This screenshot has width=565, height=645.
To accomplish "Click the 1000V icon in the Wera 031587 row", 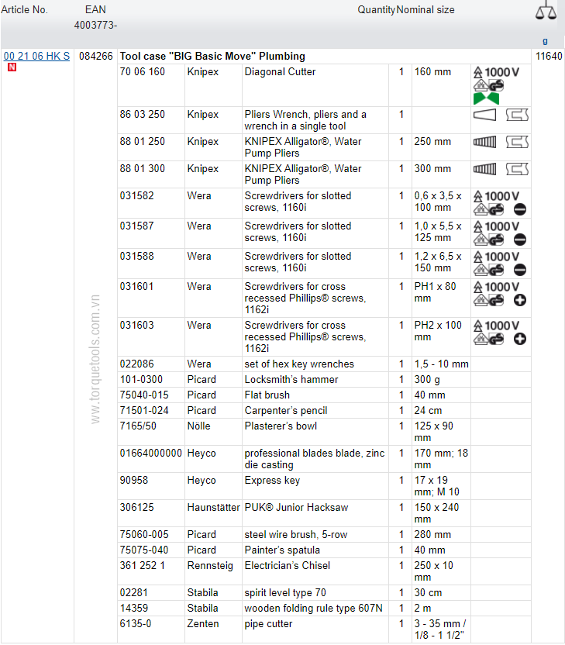I will (x=496, y=226).
